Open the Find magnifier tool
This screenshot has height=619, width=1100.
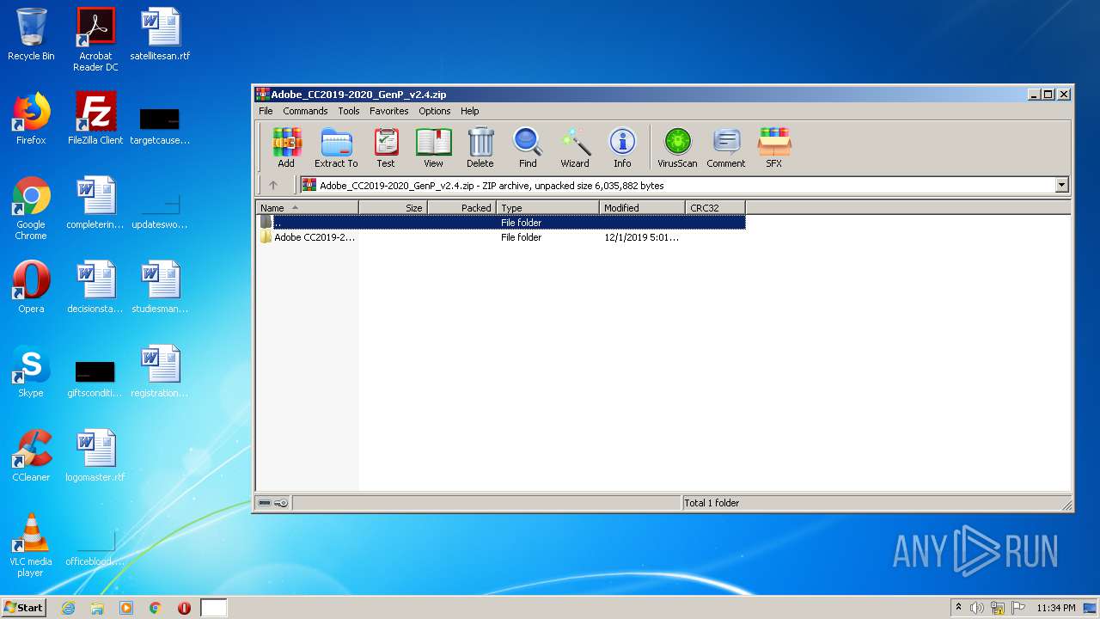pos(528,148)
